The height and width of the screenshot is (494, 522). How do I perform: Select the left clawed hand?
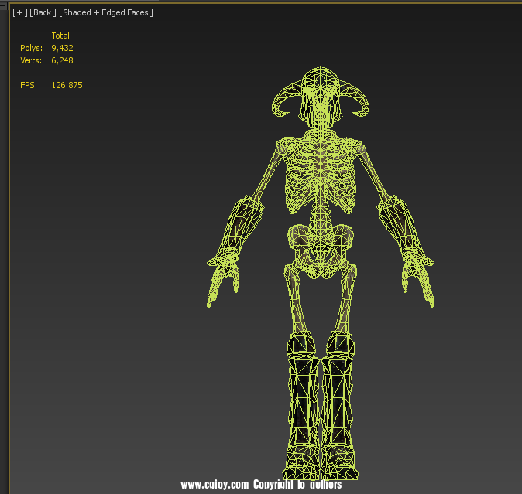(223, 273)
